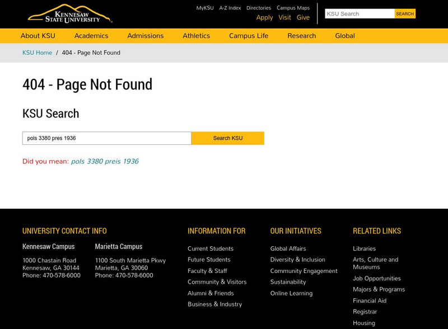Follow the suggestion pols 3380 preis 1936
This screenshot has height=329, width=448.
pyautogui.click(x=105, y=161)
